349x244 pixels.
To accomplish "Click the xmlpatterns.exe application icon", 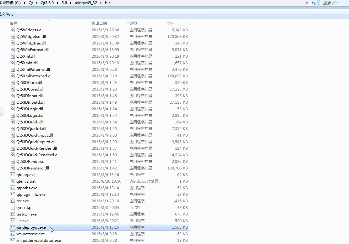I will point(13,234).
